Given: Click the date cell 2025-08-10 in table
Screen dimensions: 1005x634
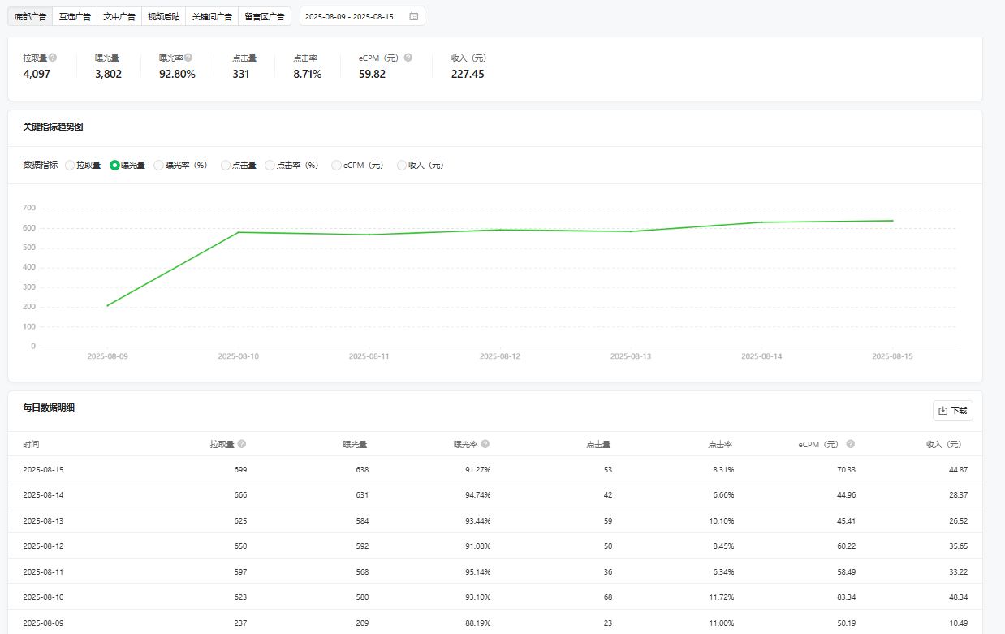Looking at the screenshot, I should (43, 597).
